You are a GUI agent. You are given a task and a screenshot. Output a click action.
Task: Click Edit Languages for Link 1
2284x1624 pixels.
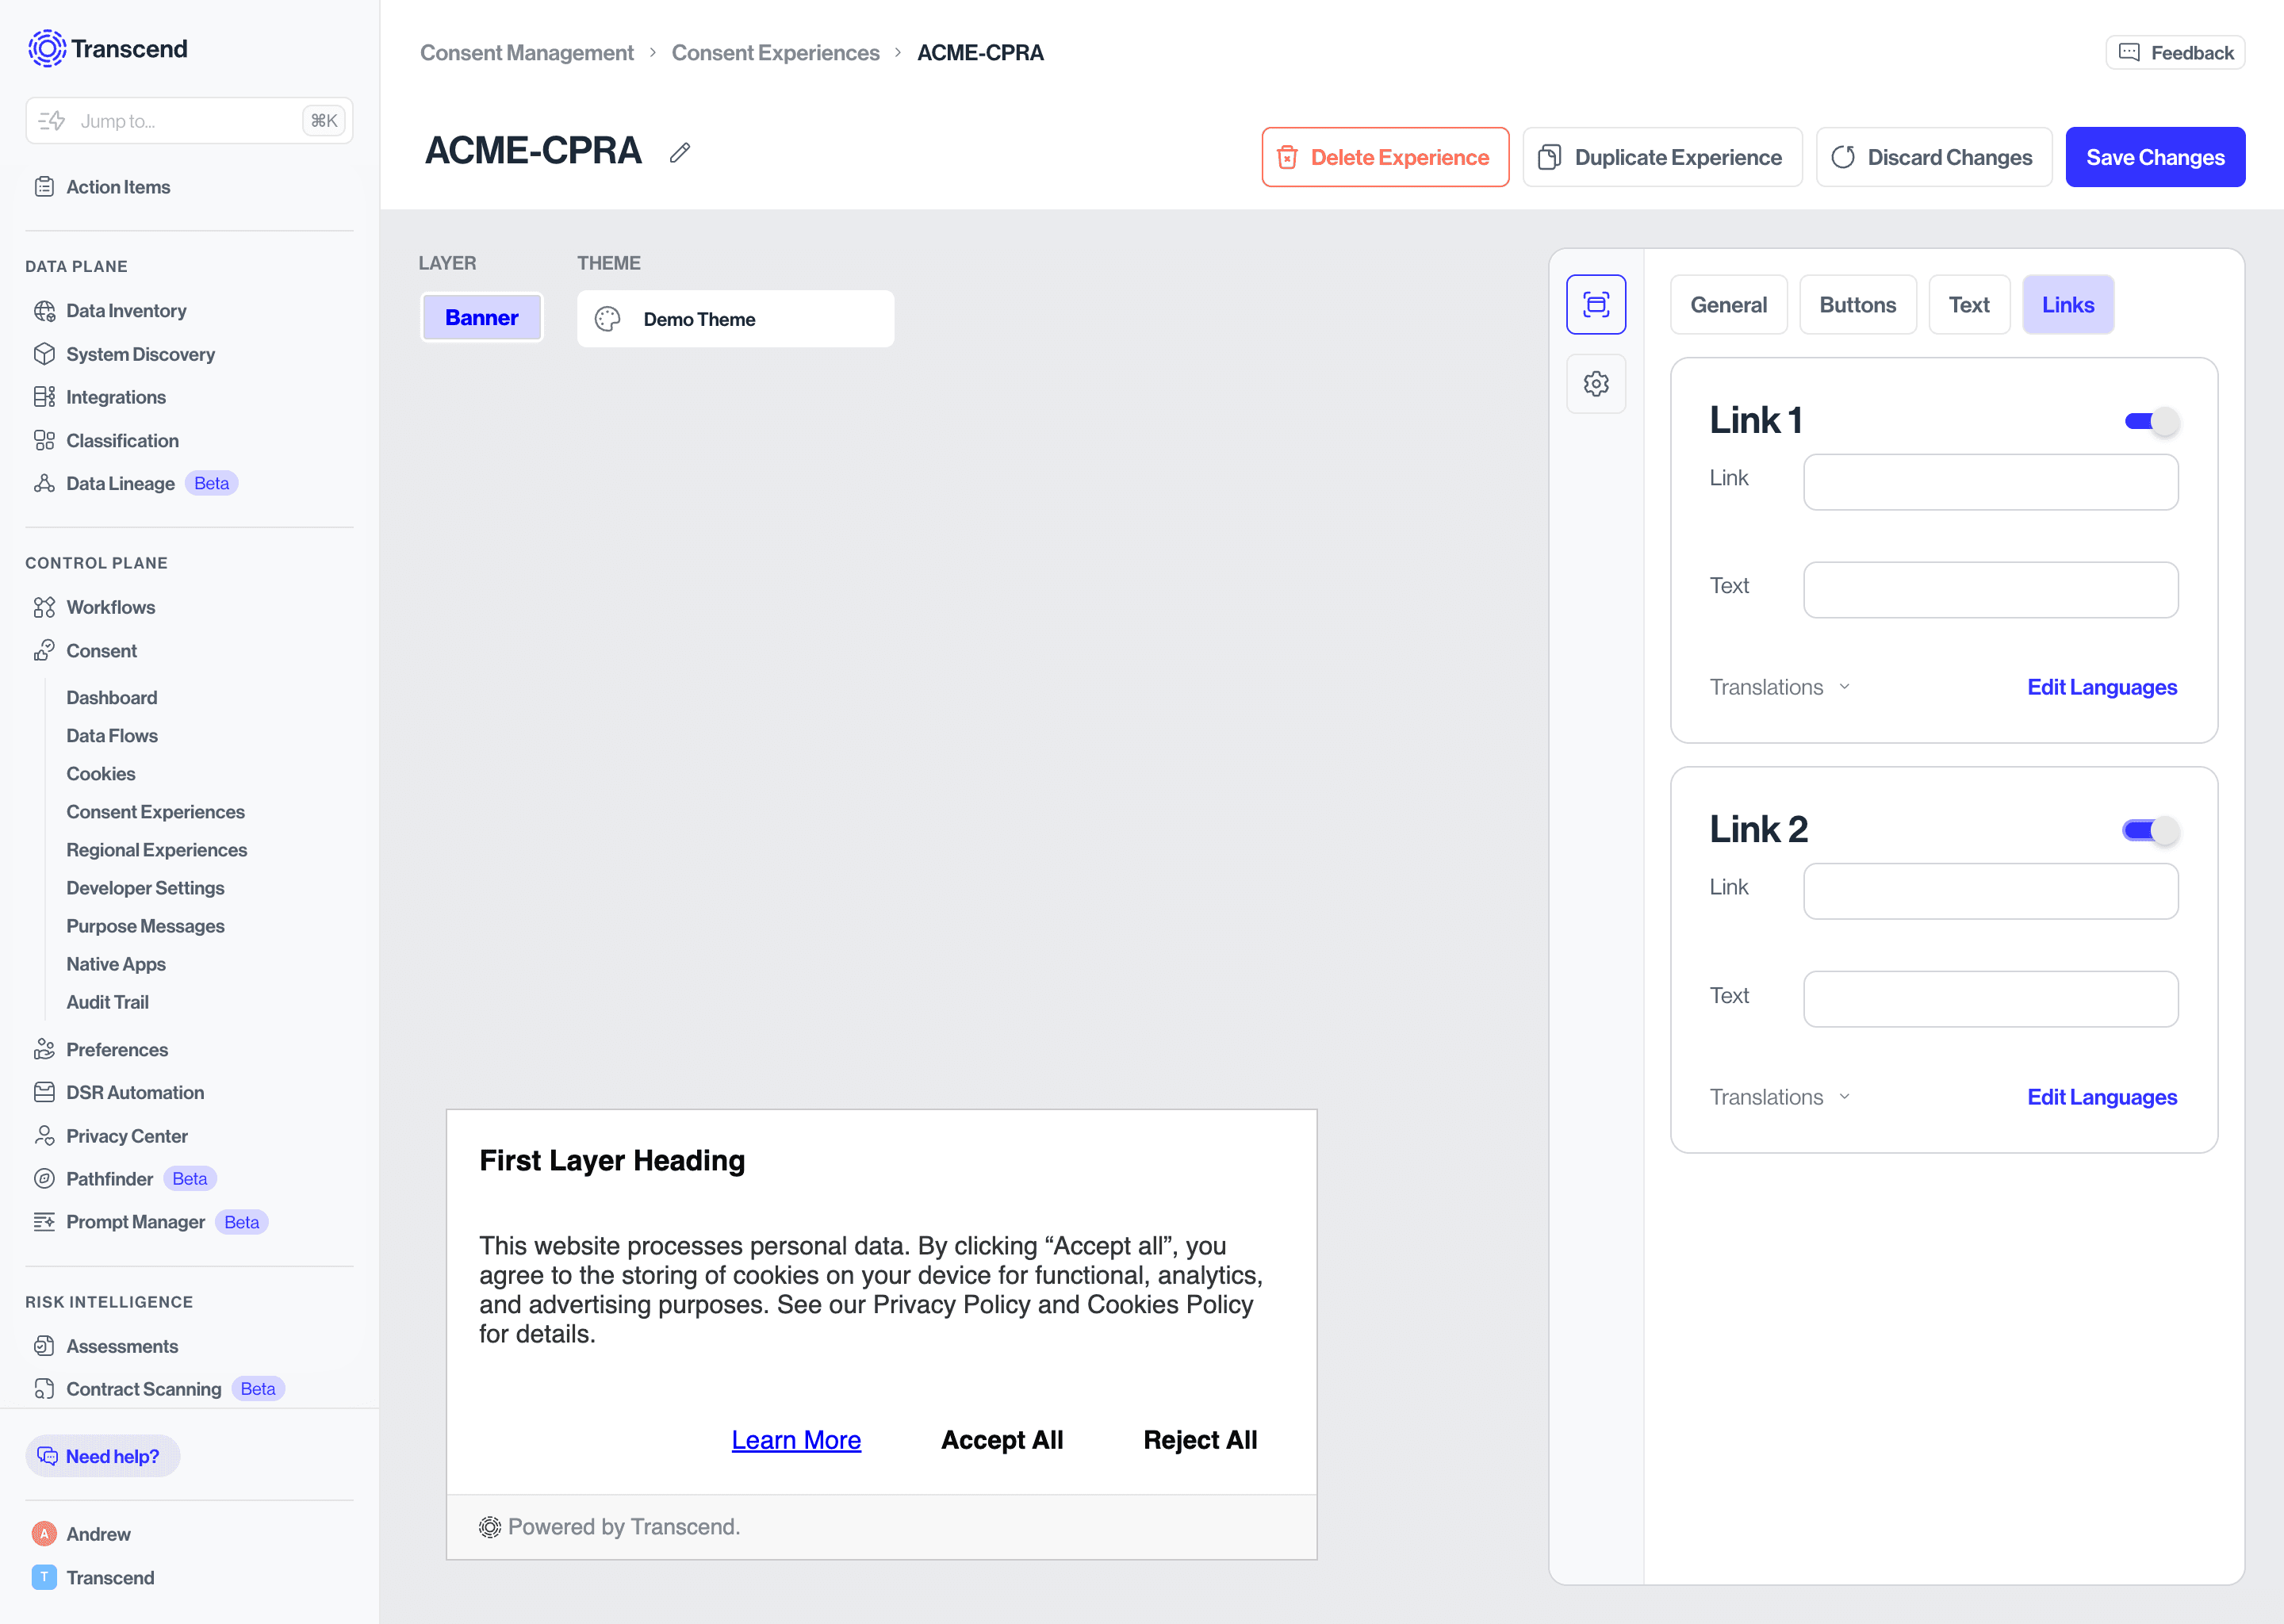pyautogui.click(x=2102, y=687)
